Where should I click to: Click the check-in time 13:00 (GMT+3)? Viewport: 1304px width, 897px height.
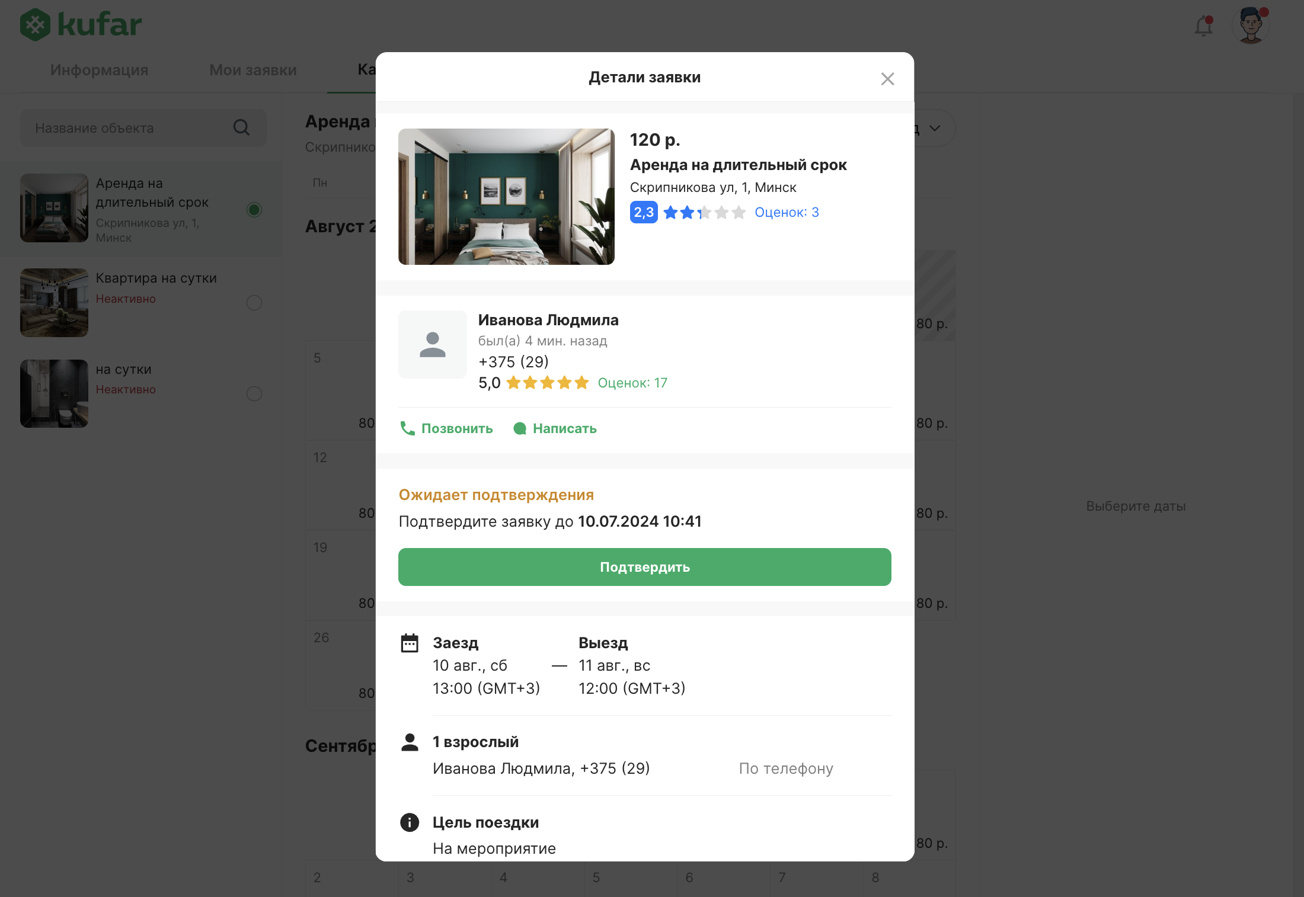pos(486,688)
